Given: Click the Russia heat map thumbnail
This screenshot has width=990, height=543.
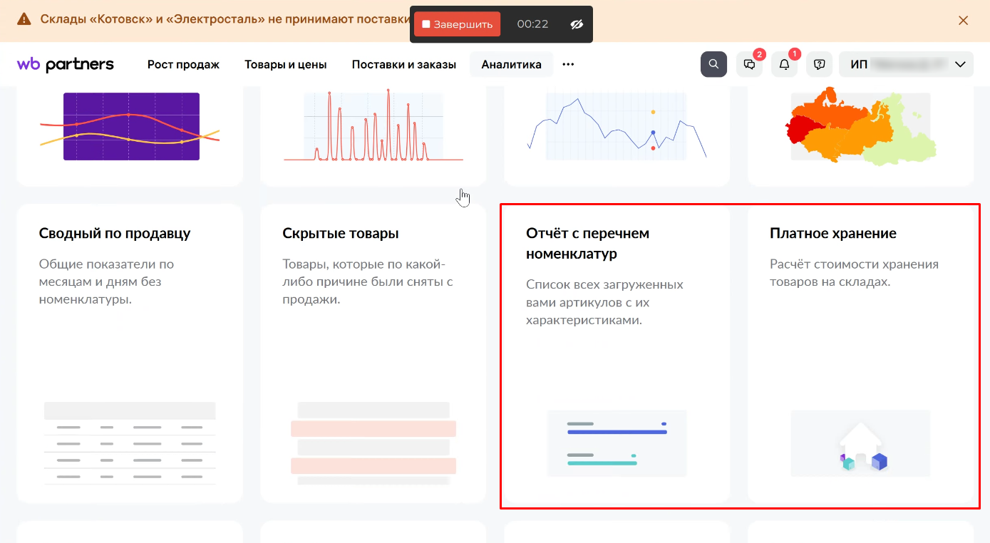Looking at the screenshot, I should 861,126.
